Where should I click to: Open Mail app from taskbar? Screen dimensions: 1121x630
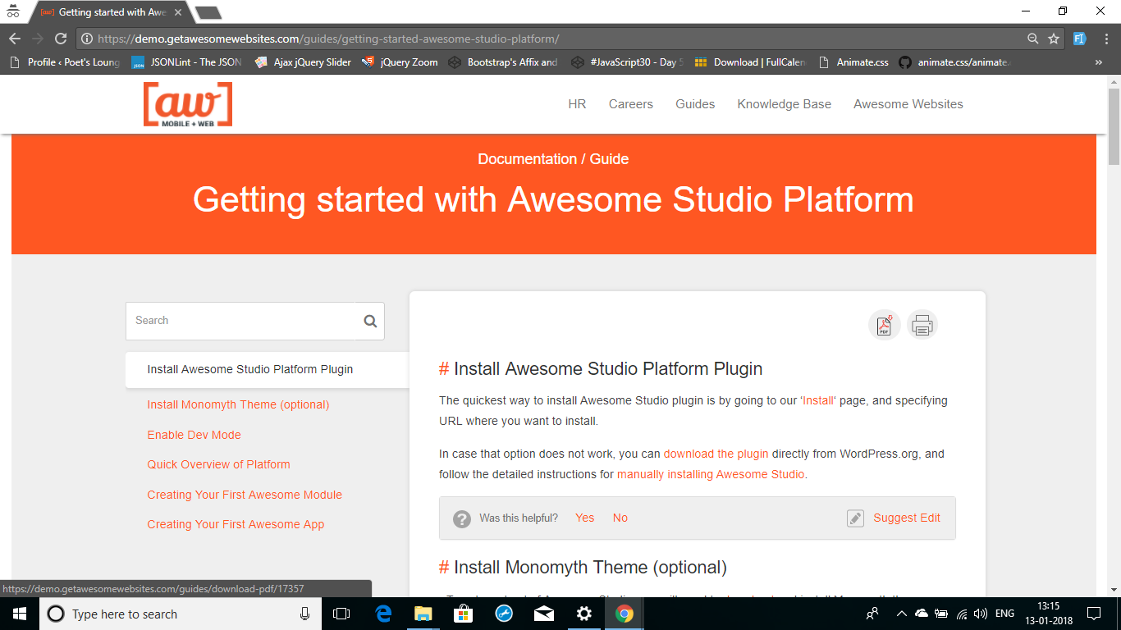pyautogui.click(x=543, y=614)
